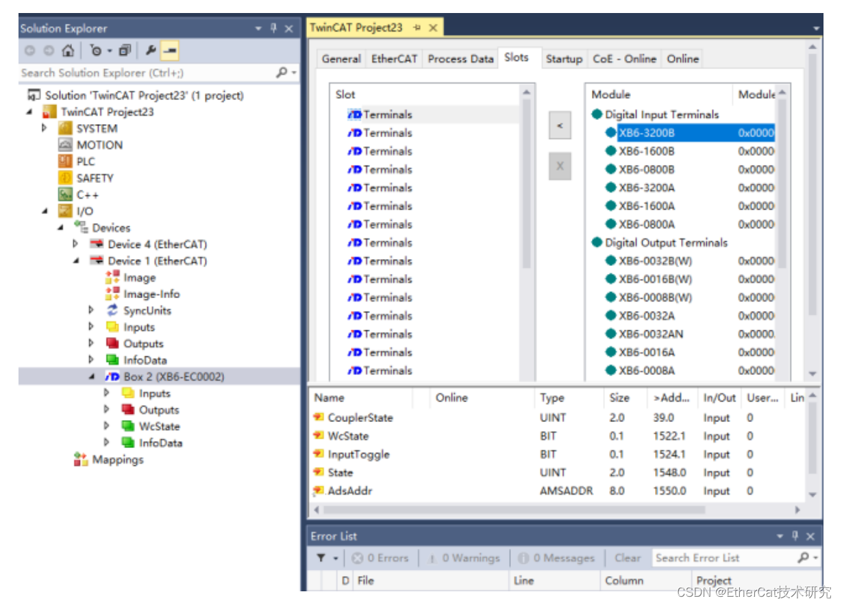Image resolution: width=842 pixels, height=605 pixels.
Task: Click the CouplerState variable icon
Action: (x=319, y=417)
